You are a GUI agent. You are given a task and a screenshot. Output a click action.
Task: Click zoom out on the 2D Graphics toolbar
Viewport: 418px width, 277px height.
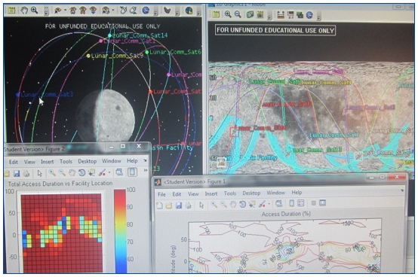238,14
